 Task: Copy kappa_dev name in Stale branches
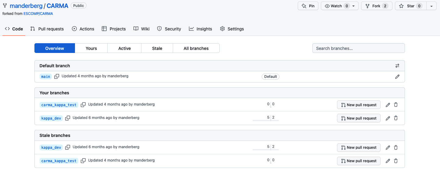[x=68, y=147]
